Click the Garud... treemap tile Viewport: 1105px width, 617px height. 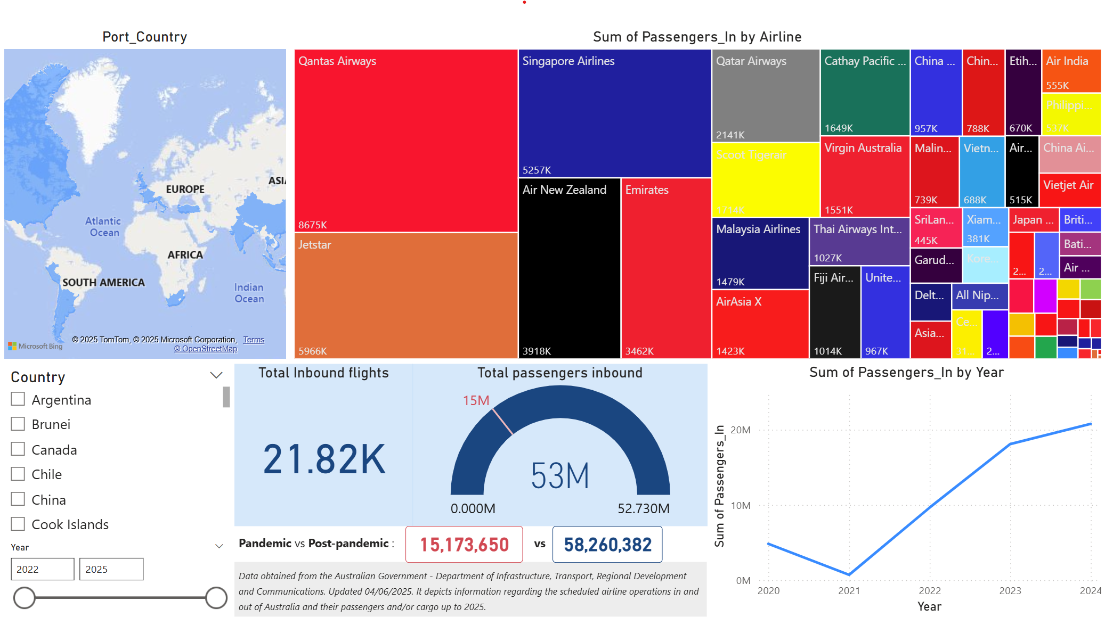coord(936,265)
